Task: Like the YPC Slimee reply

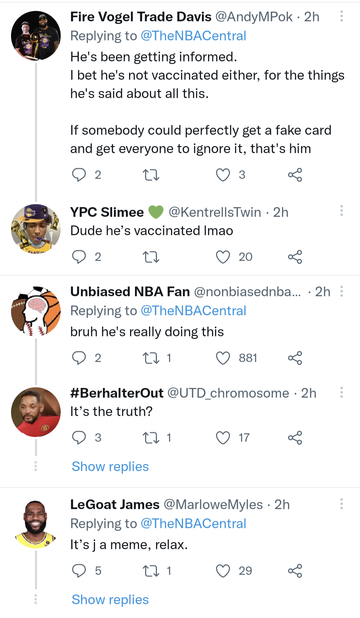Action: [x=223, y=257]
